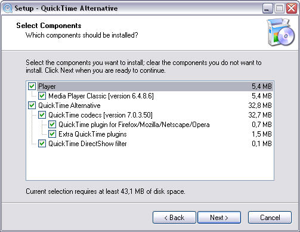The width and height of the screenshot is (300, 232).
Task: Click the Select Components heading
Action: pyautogui.click(x=49, y=26)
